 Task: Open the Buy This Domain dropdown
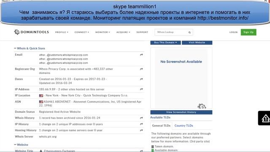(165, 43)
